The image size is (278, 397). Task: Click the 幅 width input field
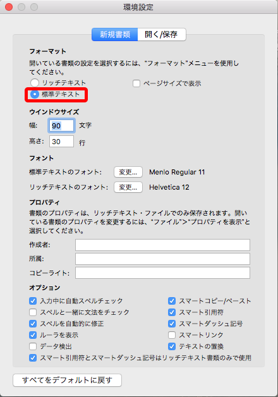point(61,126)
